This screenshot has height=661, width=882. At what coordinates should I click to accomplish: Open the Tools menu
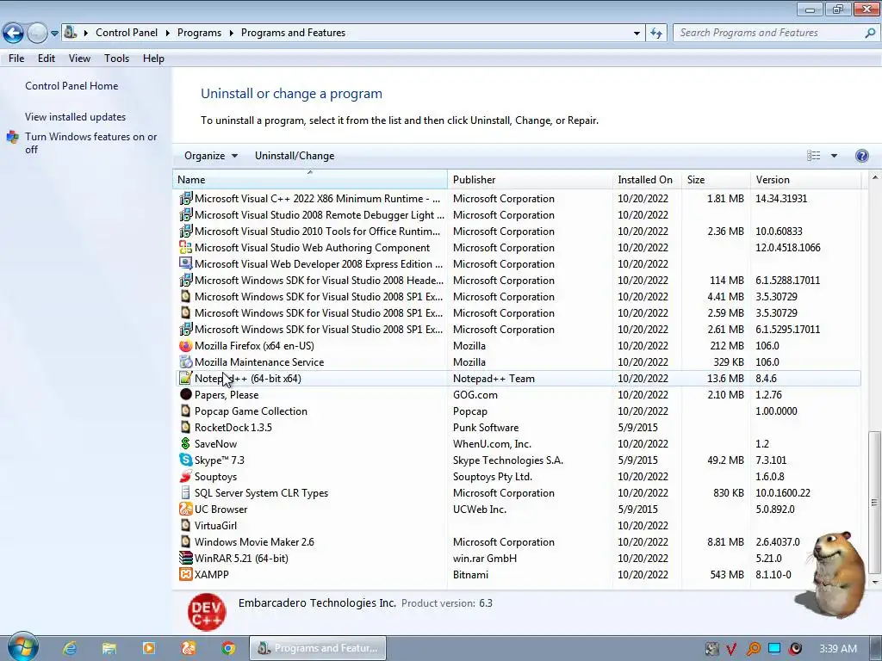tap(116, 59)
